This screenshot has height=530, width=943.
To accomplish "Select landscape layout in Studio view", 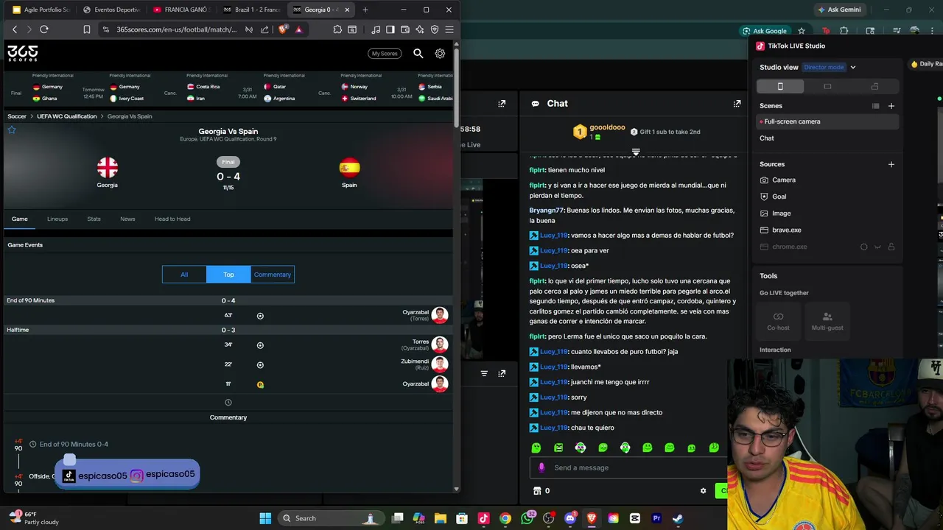I will pyautogui.click(x=827, y=86).
